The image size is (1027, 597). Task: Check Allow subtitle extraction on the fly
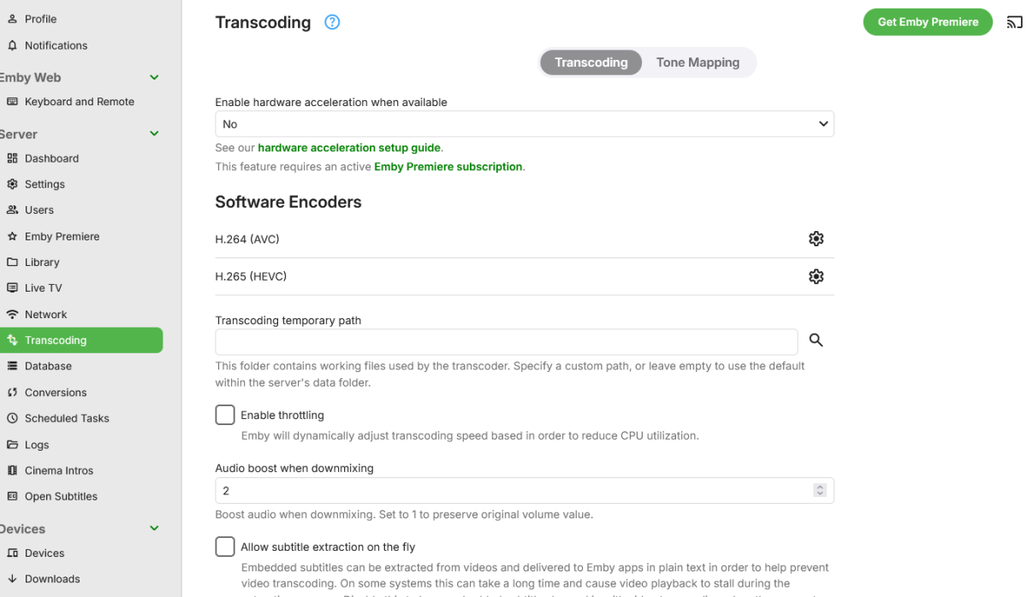[x=225, y=547]
